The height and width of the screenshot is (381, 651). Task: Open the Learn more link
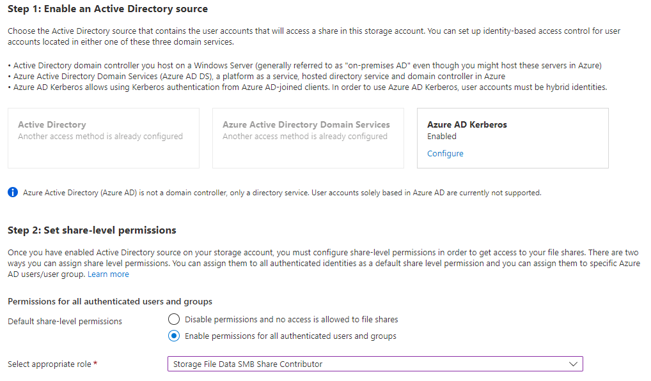point(108,274)
